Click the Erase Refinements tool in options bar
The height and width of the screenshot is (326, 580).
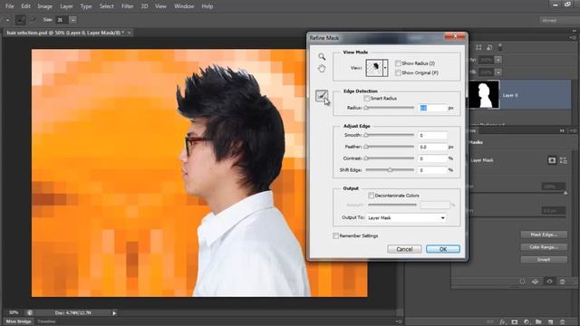tap(33, 20)
